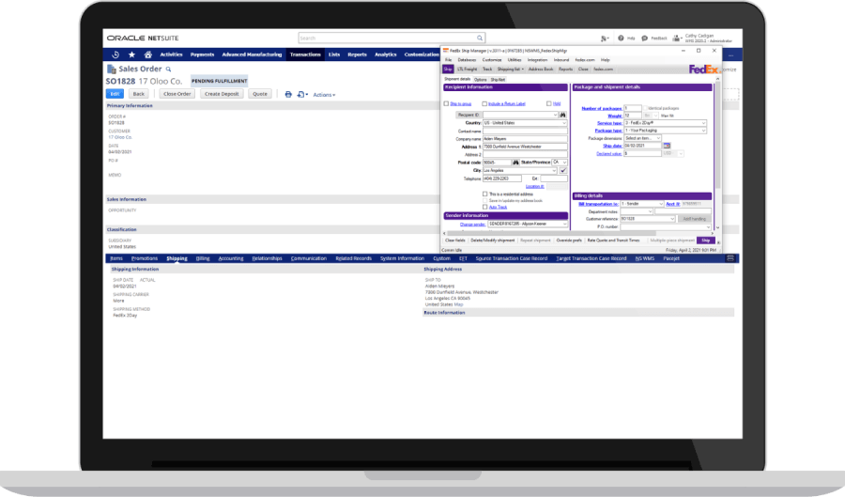Open the NetSuite shortcuts star icon

(x=131, y=54)
